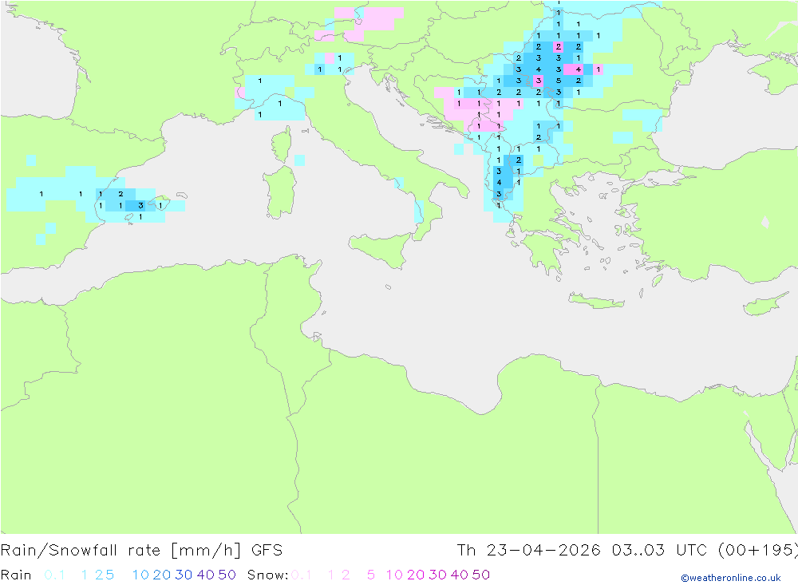Select the Rain 0.1 legend value
The image size is (798, 585).
(54, 575)
